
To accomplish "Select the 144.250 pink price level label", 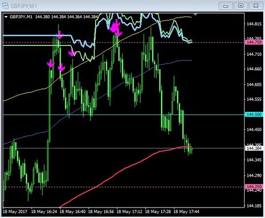I will click(x=254, y=186).
